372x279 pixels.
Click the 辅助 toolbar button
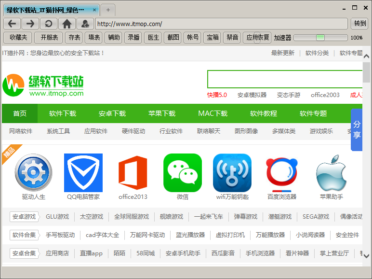(x=114, y=38)
